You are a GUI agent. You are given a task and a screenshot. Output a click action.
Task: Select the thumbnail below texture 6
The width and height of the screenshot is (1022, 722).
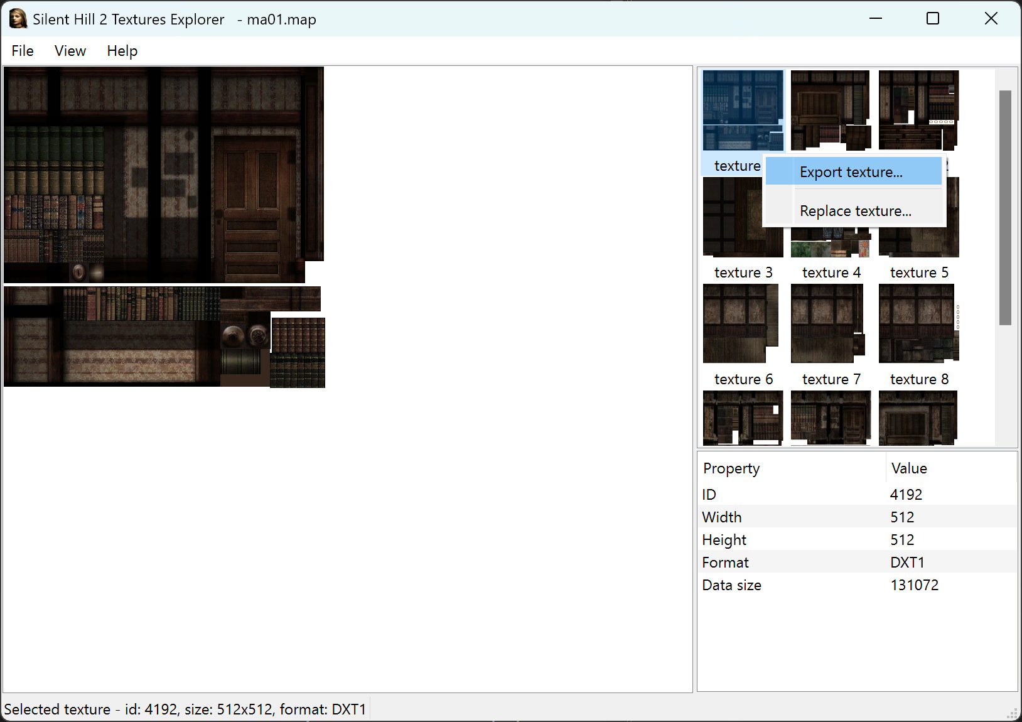coord(743,418)
